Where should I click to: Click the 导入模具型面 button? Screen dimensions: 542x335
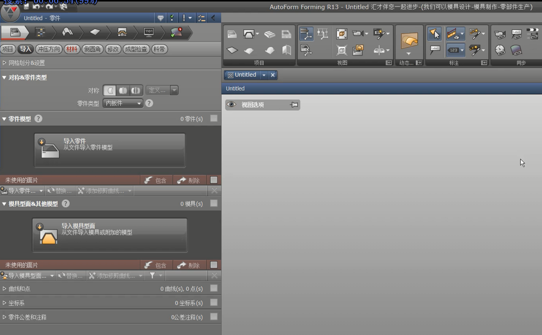click(x=110, y=235)
